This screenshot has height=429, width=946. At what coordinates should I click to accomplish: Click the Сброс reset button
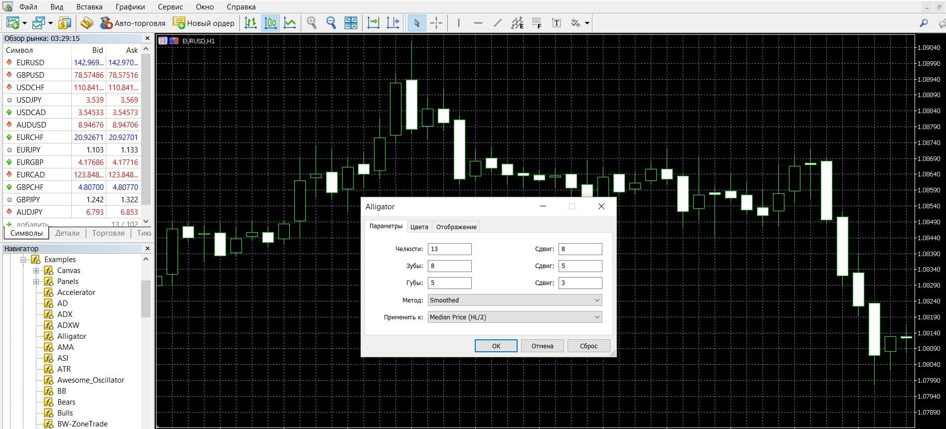coord(588,346)
